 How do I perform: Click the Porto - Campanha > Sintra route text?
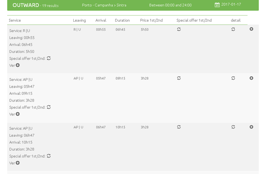coord(104,5)
